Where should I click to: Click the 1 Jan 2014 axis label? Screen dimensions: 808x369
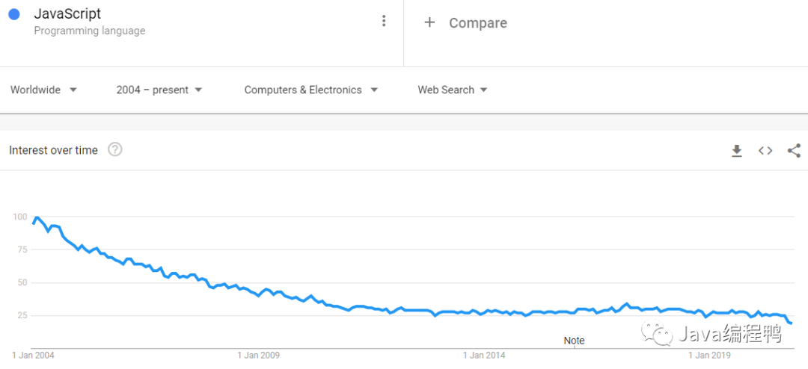click(484, 356)
